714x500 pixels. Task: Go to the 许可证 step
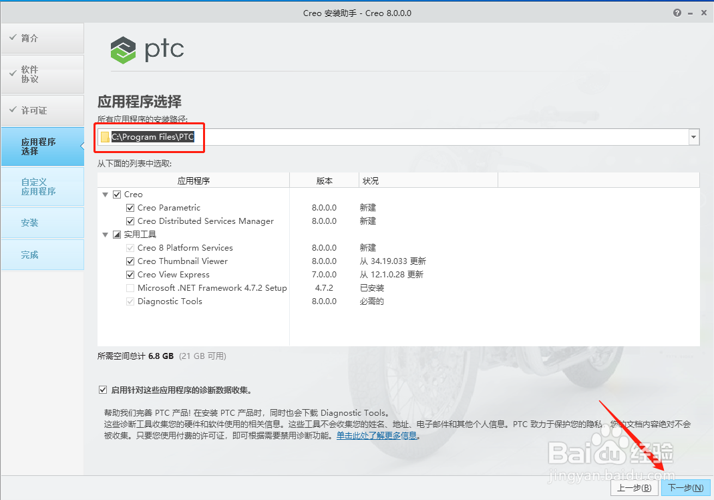click(x=42, y=110)
